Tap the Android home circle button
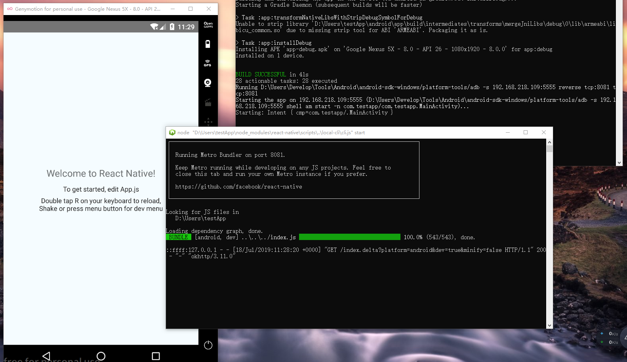627x362 pixels. click(x=101, y=356)
